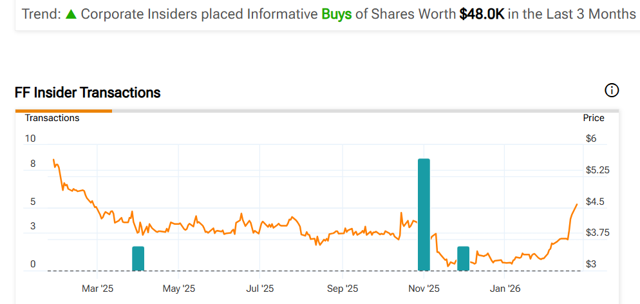
Task: Click the Sep '25 date label
Action: (343, 288)
